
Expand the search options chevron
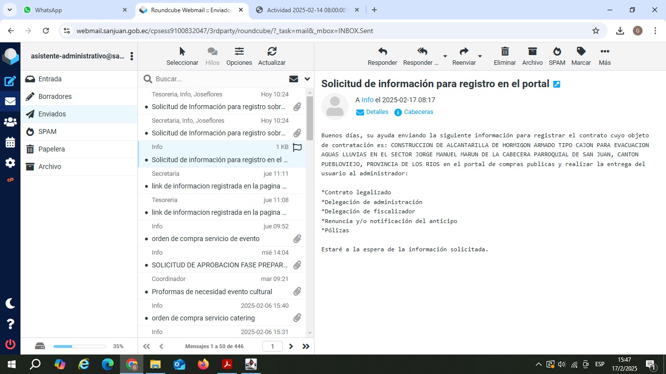[x=307, y=79]
